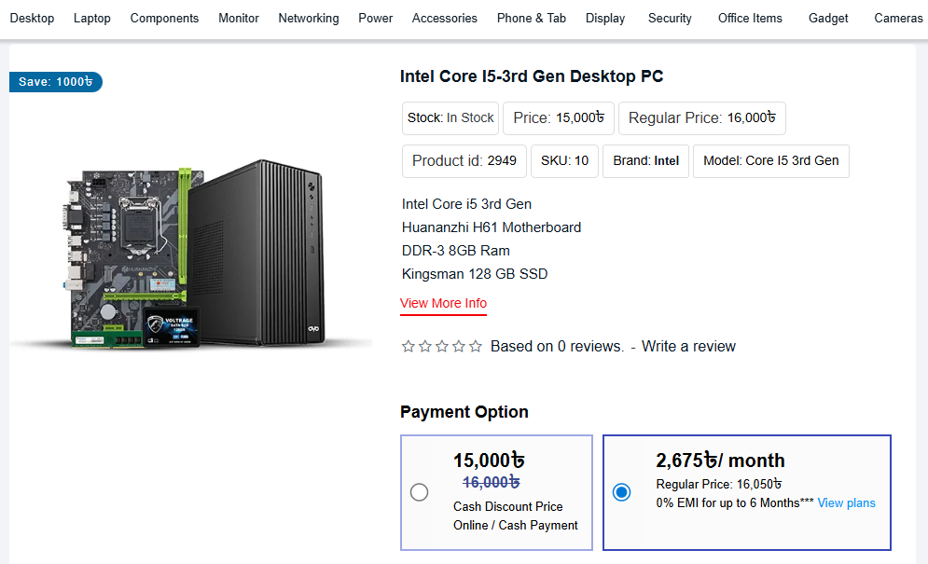Select the 2,675৳/month EMI radio button
The image size is (928, 564).
pyautogui.click(x=621, y=492)
